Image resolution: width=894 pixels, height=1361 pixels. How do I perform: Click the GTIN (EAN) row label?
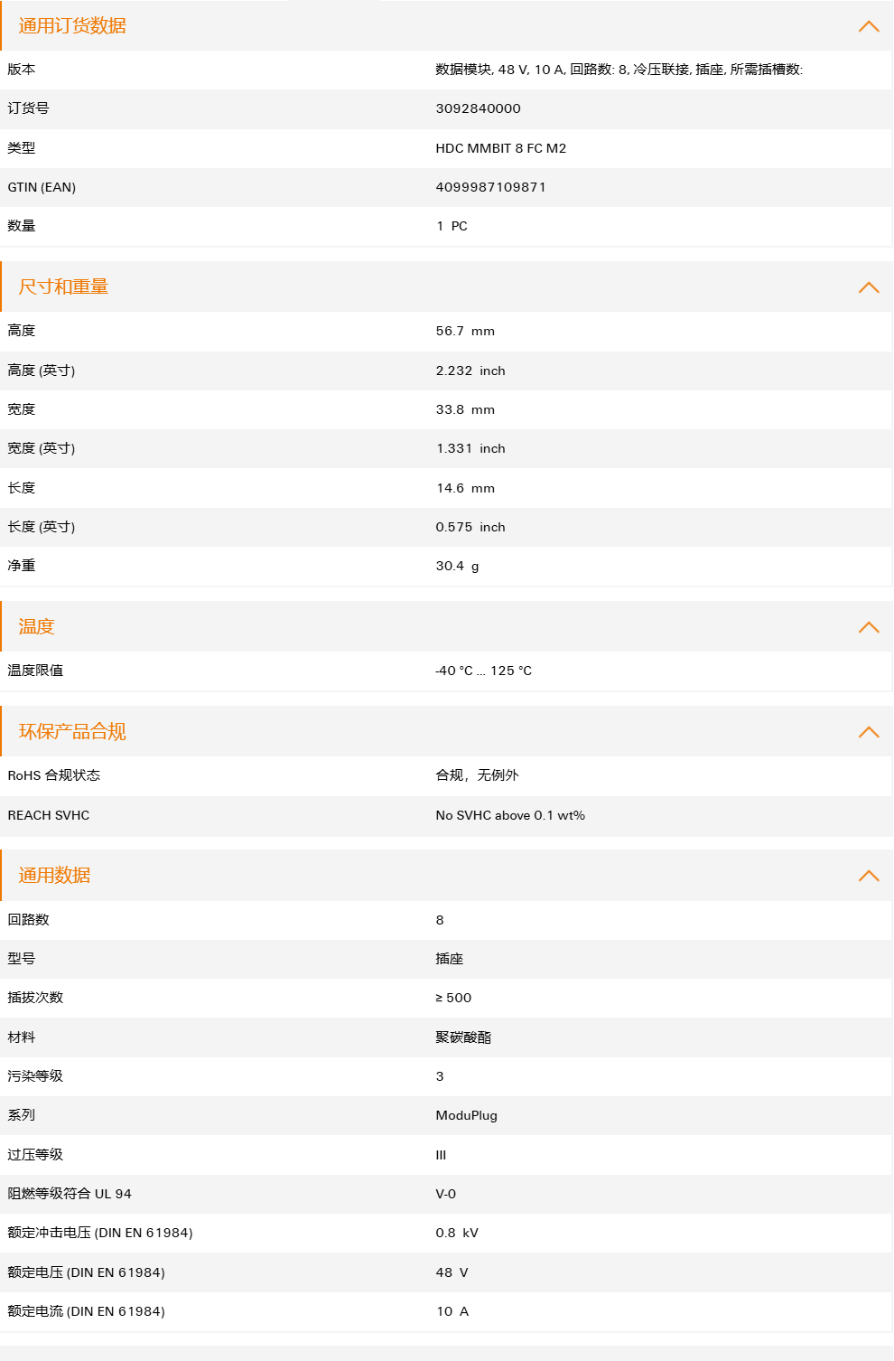pyautogui.click(x=42, y=187)
